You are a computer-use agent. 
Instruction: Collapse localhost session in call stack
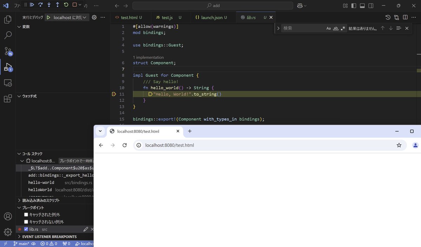[x=23, y=161]
